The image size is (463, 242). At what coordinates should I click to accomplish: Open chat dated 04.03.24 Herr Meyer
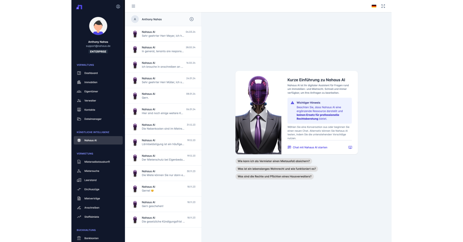[x=163, y=34]
